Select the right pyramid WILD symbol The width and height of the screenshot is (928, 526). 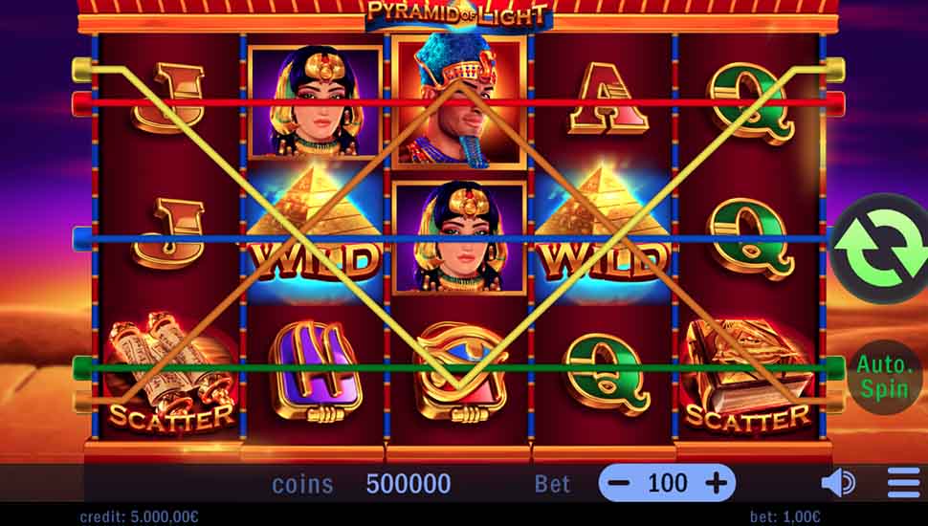click(604, 230)
